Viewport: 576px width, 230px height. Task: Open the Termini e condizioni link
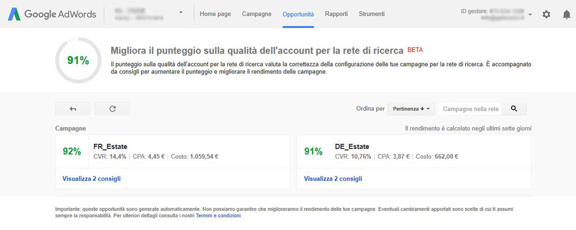pos(218,216)
